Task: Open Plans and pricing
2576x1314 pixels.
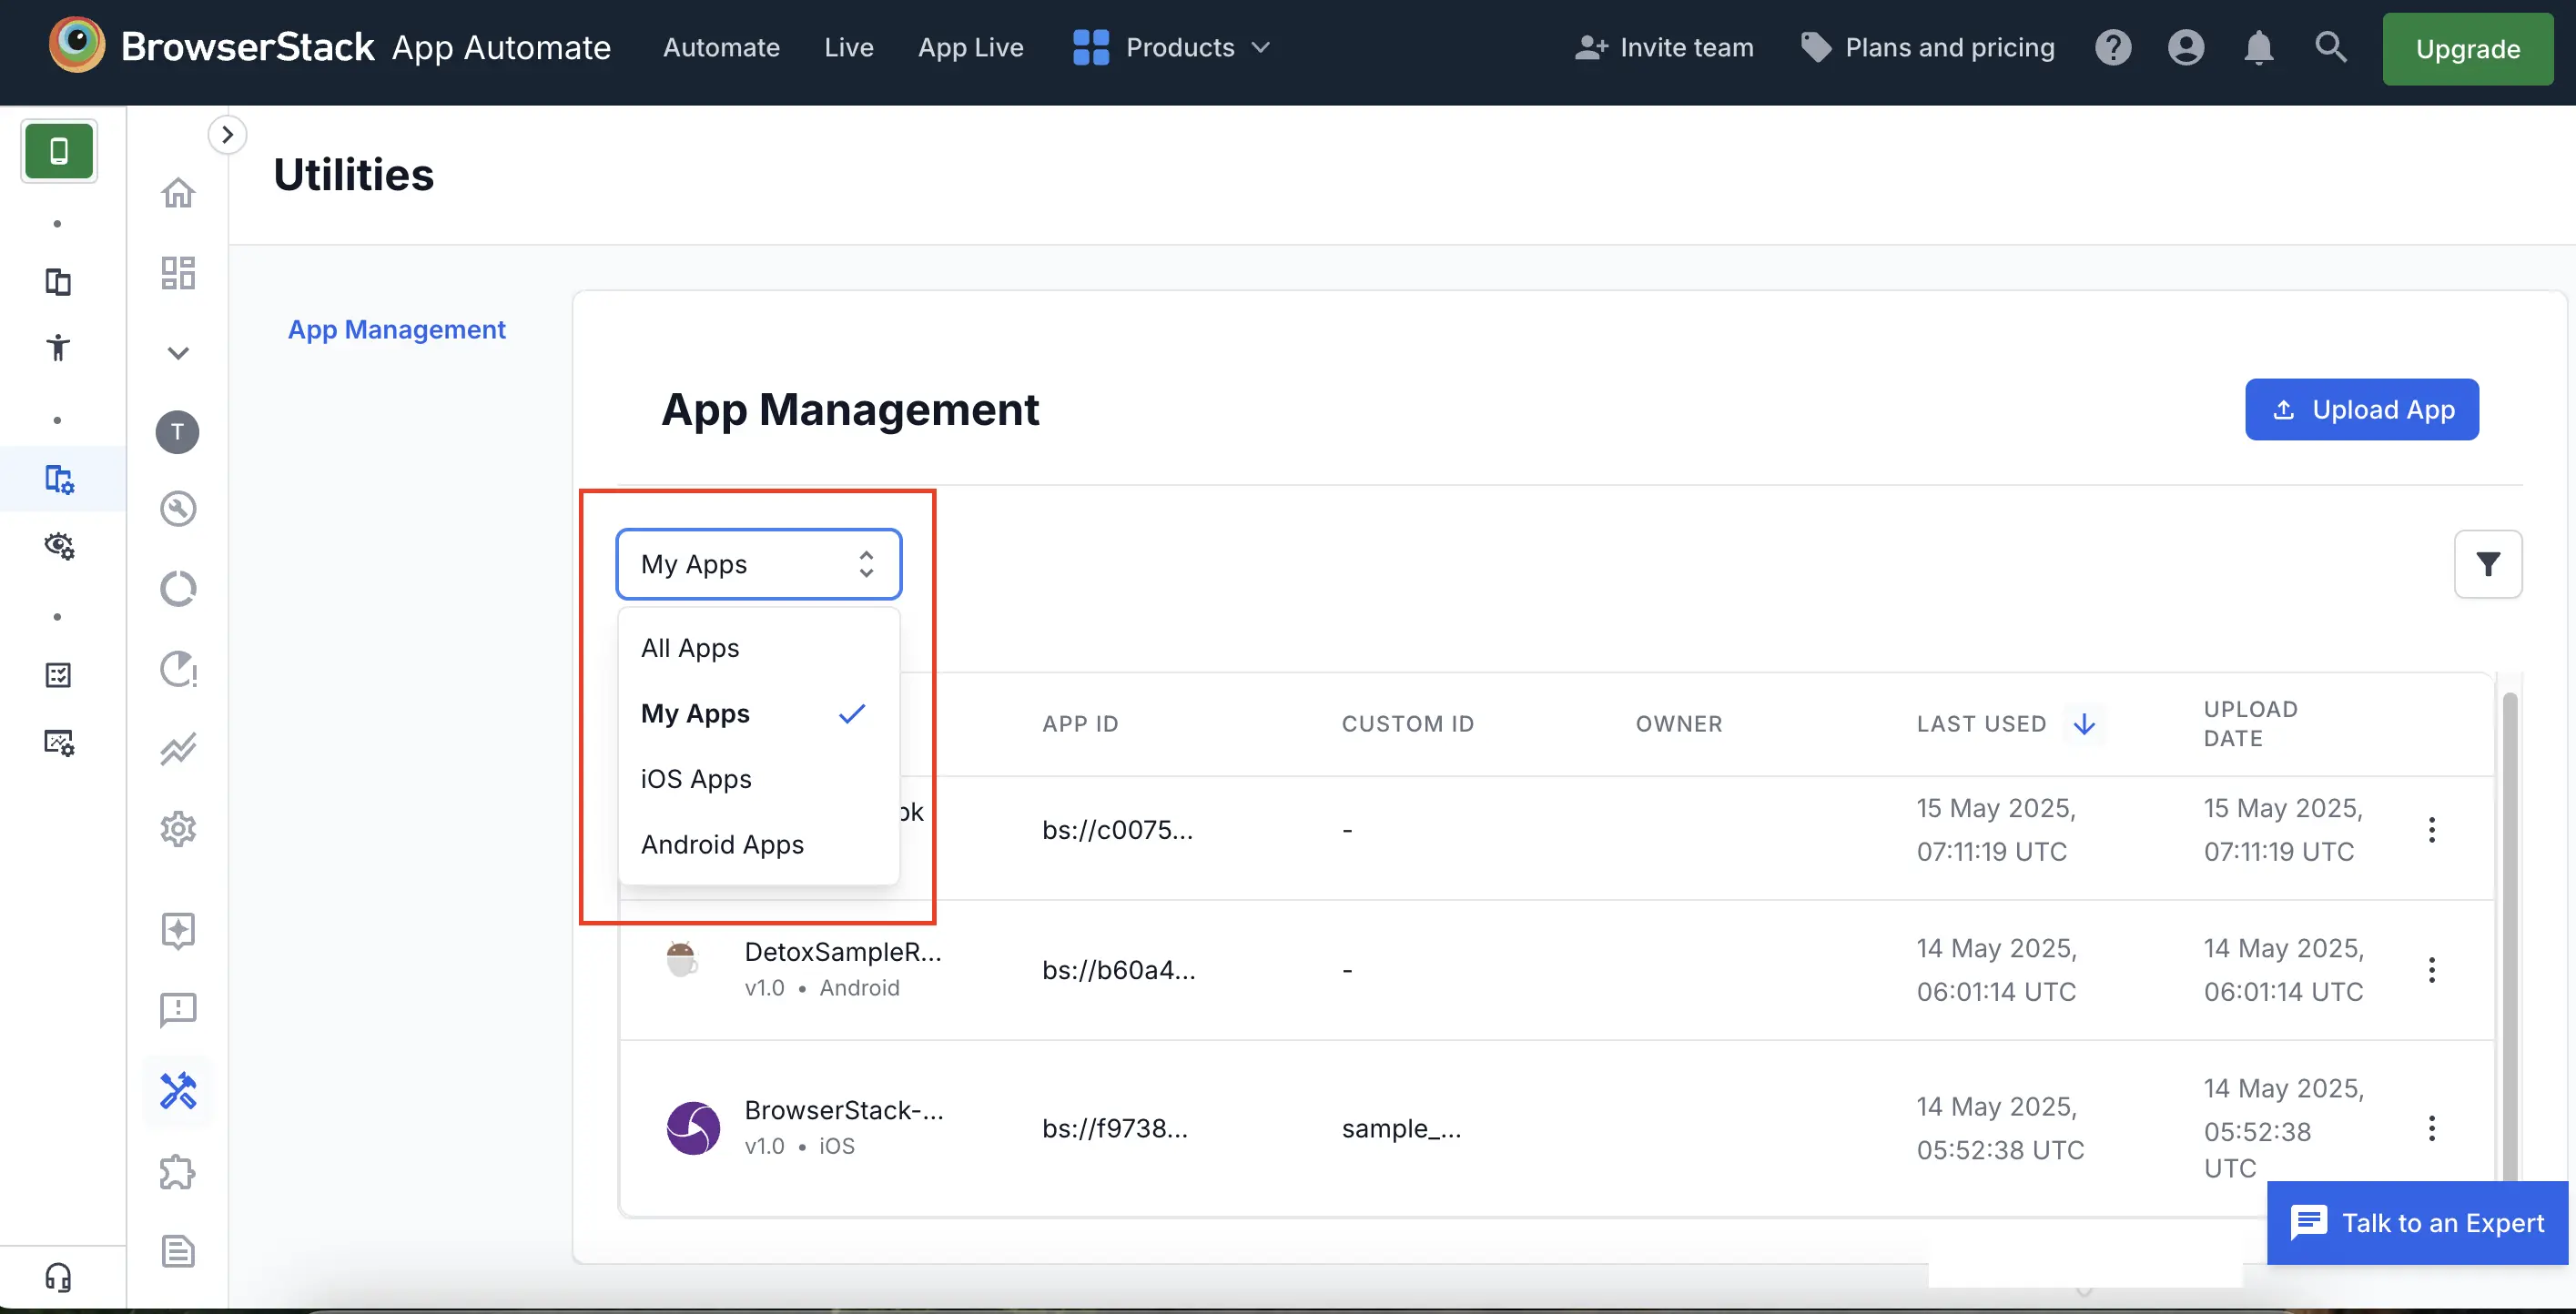Action: (1927, 47)
